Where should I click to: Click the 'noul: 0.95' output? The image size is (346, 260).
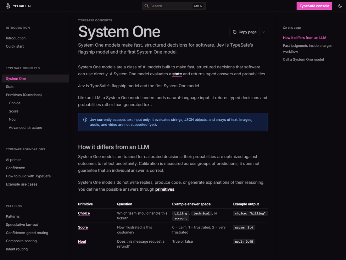tap(244, 242)
